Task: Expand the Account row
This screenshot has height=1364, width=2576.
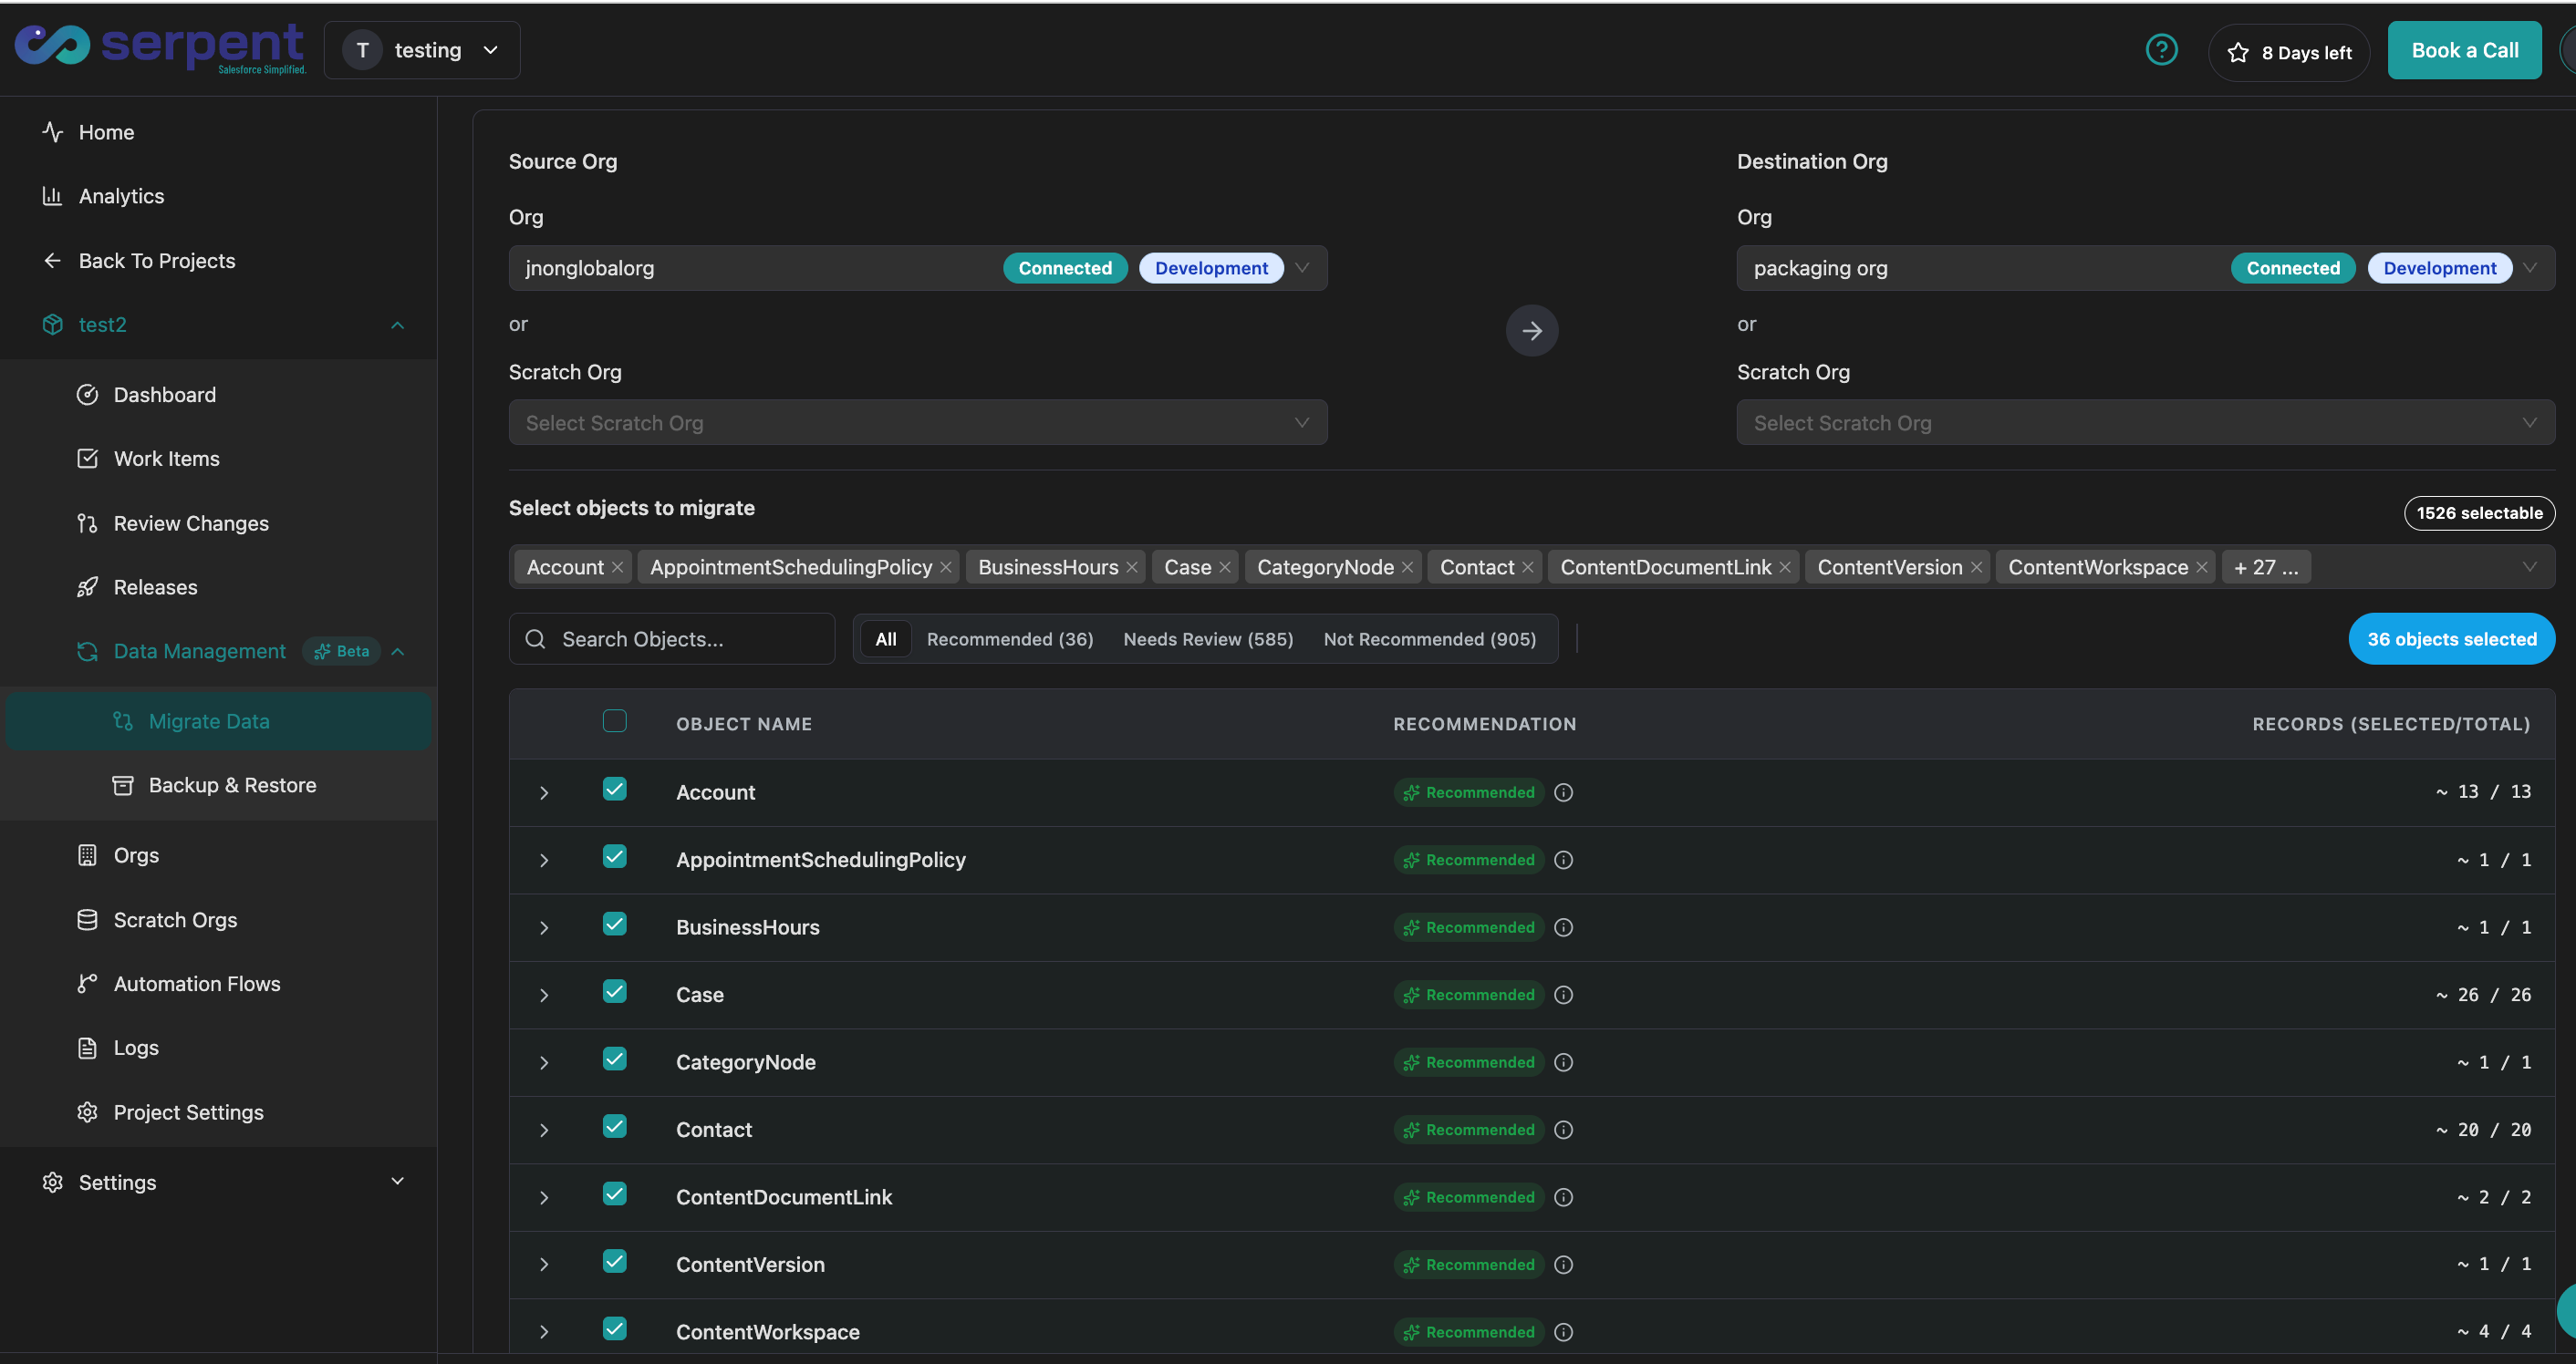Action: [544, 793]
